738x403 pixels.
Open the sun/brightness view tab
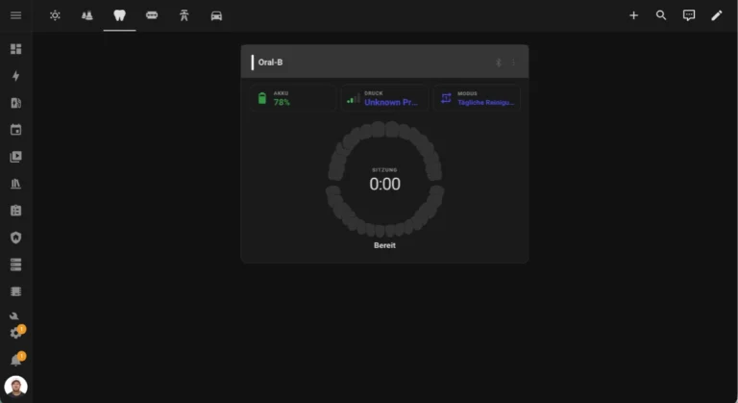point(55,15)
